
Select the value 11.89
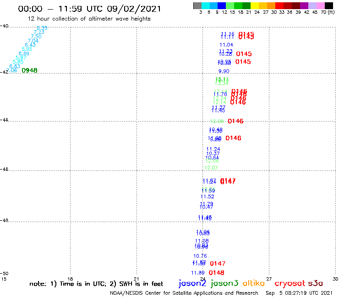click(x=198, y=273)
